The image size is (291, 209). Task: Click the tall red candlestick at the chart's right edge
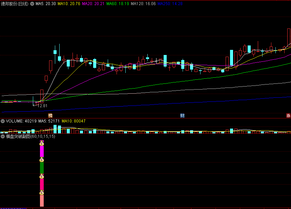click(x=289, y=38)
